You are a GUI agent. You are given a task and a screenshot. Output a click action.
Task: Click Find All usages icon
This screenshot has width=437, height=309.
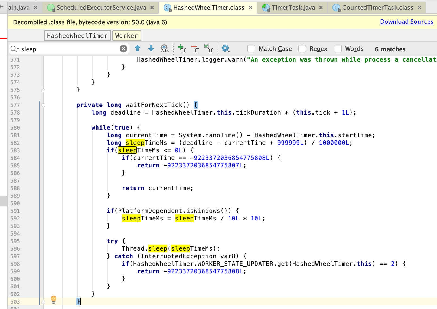click(x=165, y=49)
